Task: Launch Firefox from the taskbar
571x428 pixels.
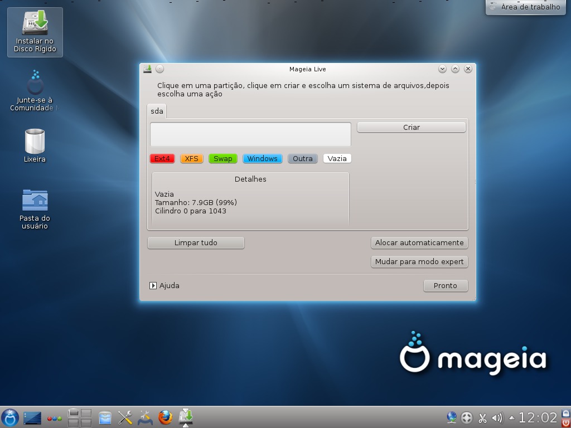Action: (165, 417)
